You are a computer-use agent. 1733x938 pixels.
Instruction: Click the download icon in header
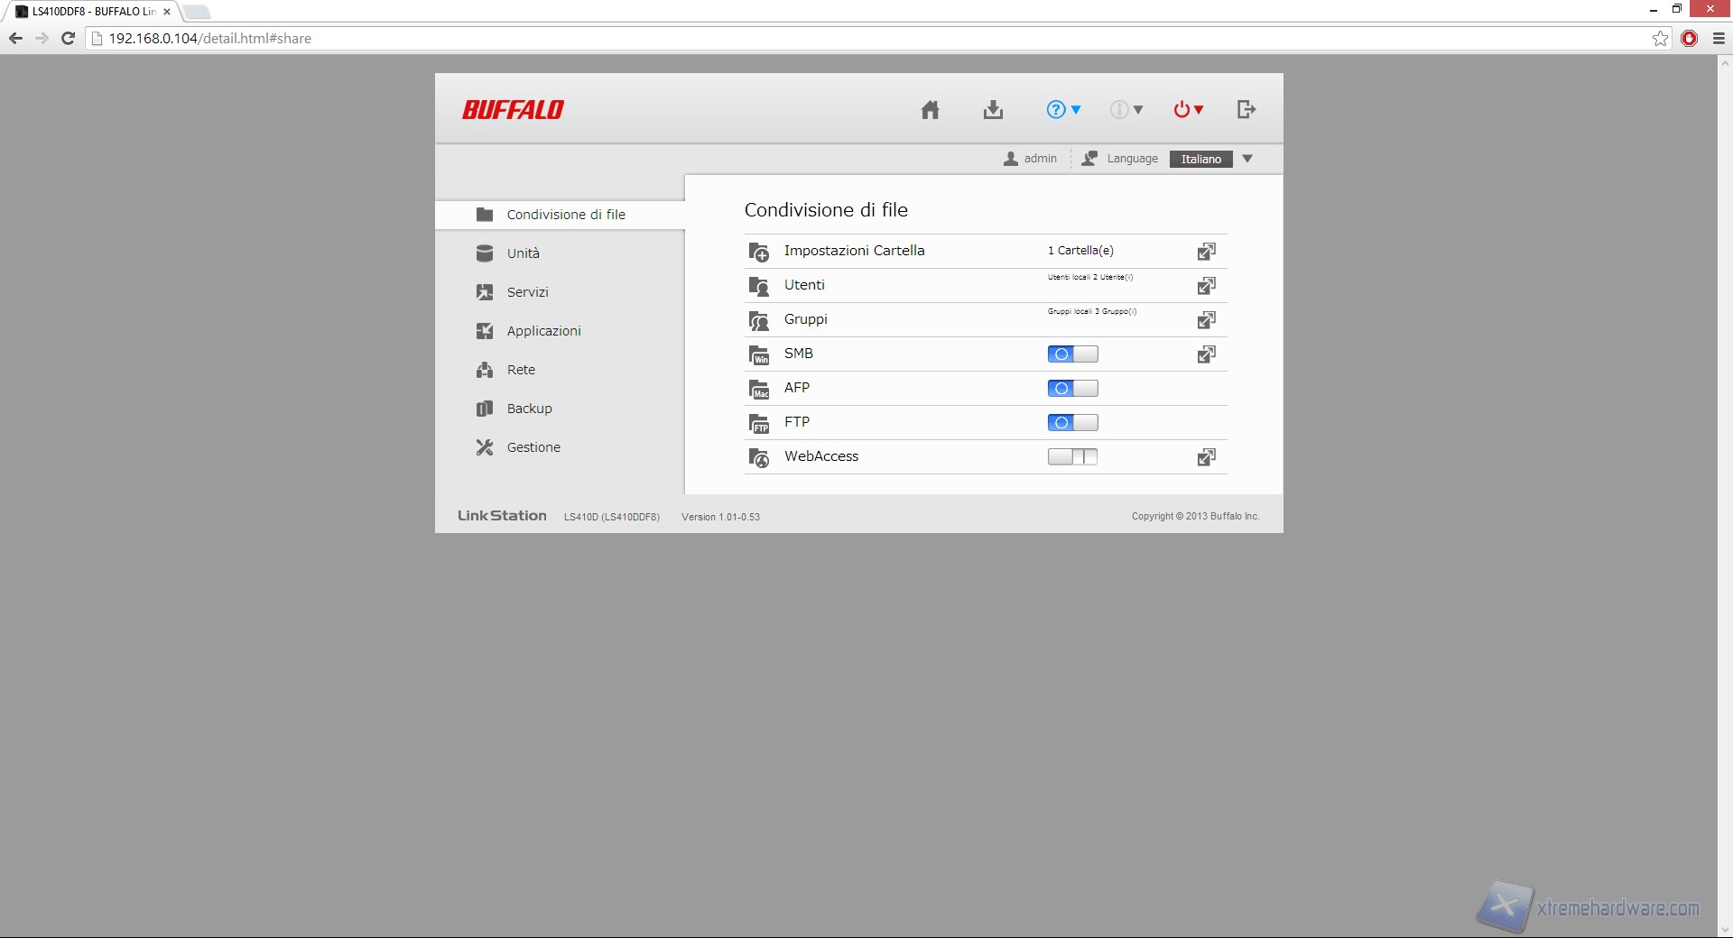pos(993,110)
